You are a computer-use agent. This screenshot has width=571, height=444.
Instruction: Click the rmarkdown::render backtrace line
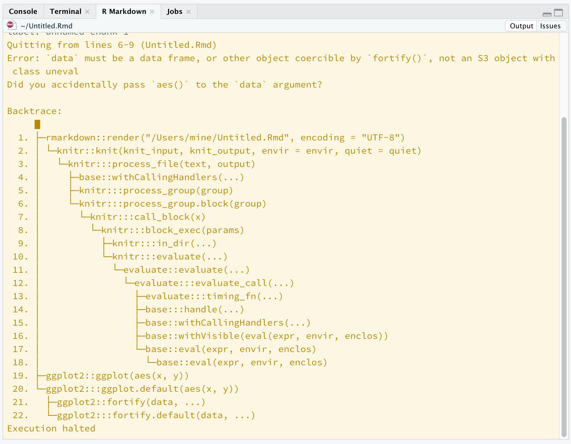click(x=225, y=138)
